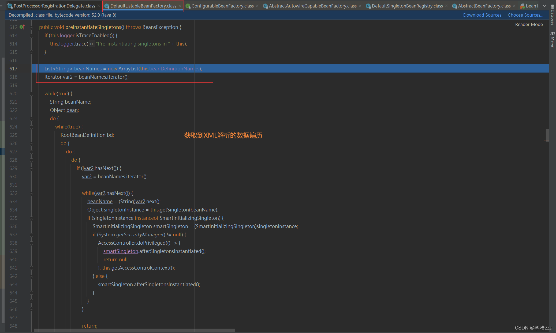556x333 pixels.
Task: Click the implements-method gutter icon at line 612
Action: pos(22,27)
